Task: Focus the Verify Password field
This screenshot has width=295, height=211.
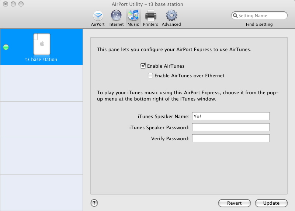Action: point(231,138)
